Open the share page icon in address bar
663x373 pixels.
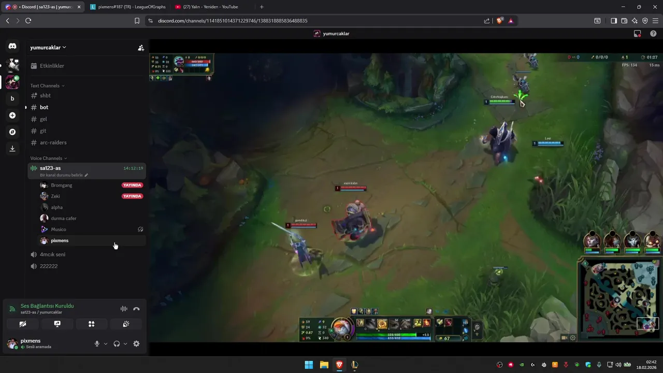pos(487,21)
